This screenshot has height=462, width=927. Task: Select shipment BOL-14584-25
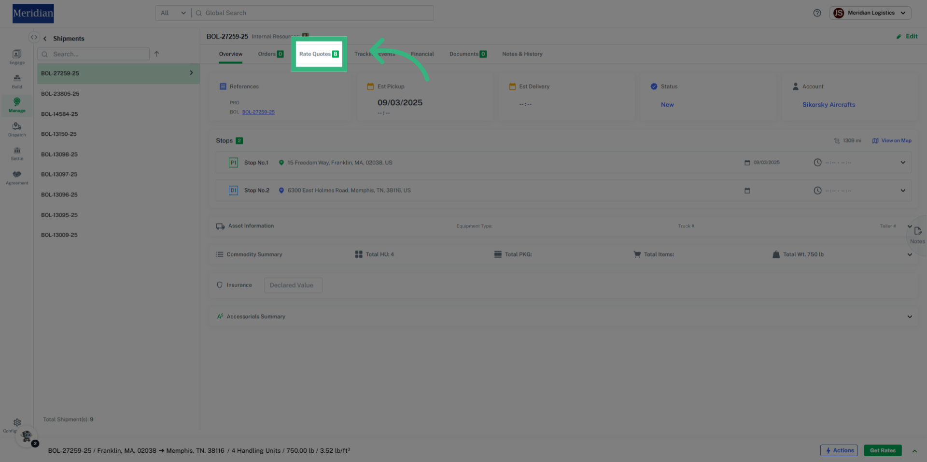118,114
